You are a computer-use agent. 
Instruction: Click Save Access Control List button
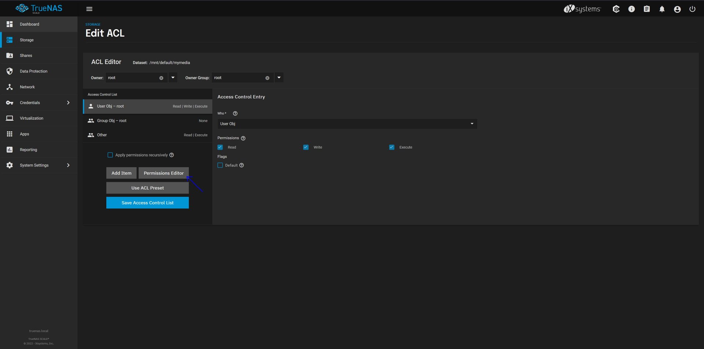click(147, 203)
